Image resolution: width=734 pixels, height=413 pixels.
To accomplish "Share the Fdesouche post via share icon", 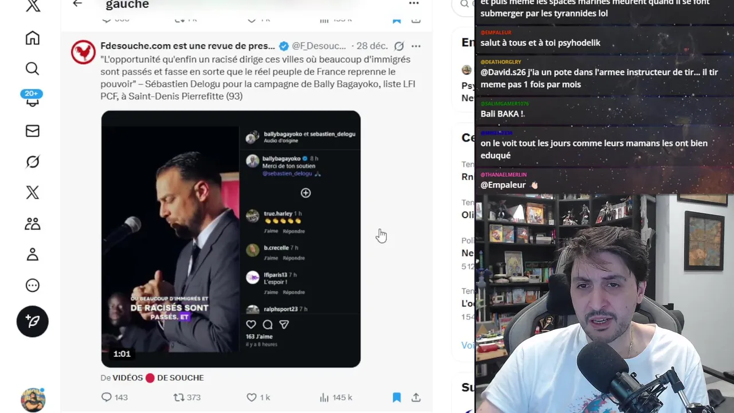I will (416, 397).
